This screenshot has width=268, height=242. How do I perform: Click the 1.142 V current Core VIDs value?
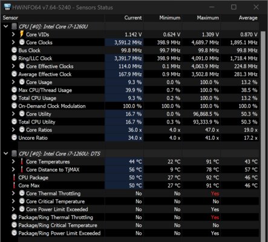(x=133, y=34)
